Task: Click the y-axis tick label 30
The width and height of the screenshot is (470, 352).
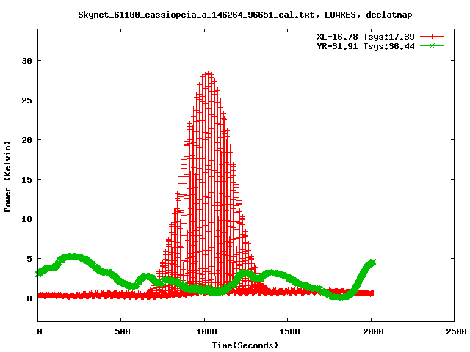Action: tap(26, 61)
